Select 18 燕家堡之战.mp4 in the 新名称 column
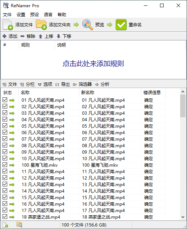 [x=101, y=217]
